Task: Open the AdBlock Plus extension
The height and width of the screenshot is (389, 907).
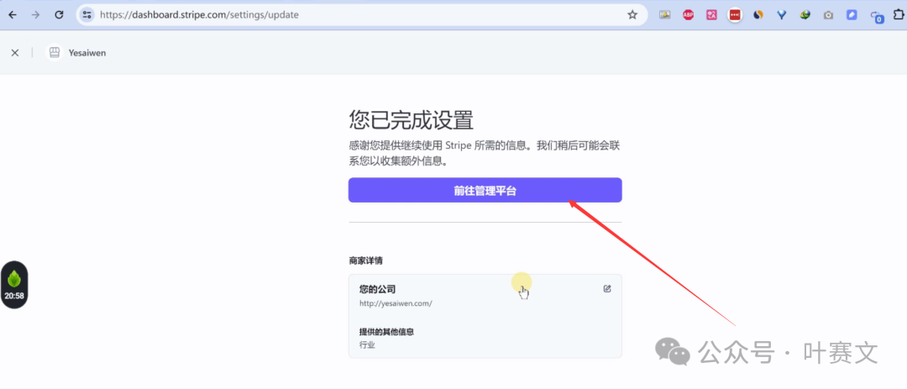Action: pos(689,14)
